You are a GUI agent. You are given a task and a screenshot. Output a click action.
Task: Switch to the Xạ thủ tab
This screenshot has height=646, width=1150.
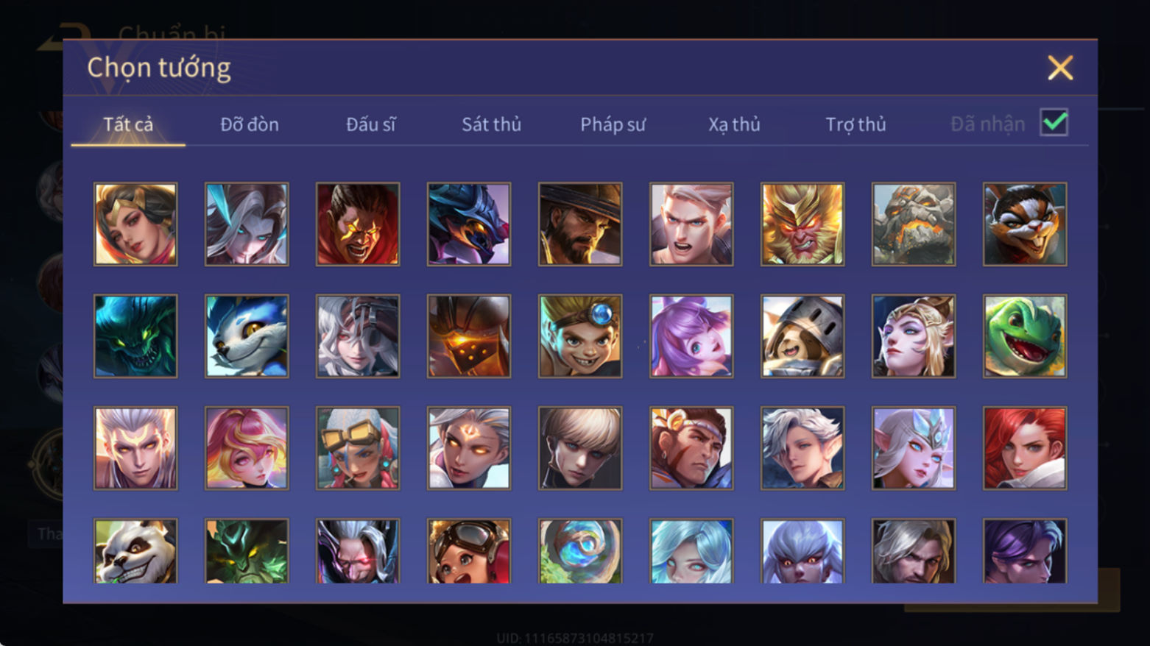[x=734, y=124]
